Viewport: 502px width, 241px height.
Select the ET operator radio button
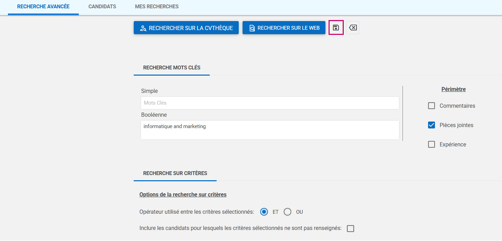click(x=264, y=212)
